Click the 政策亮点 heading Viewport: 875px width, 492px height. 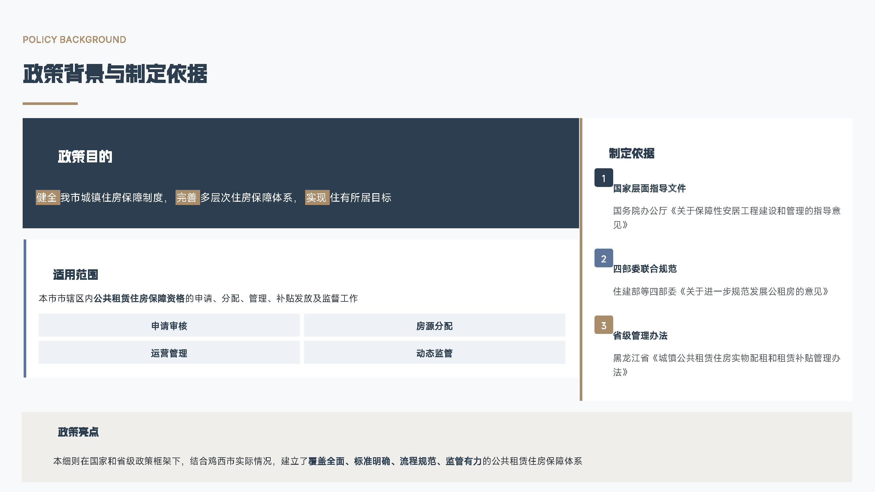coord(78,432)
